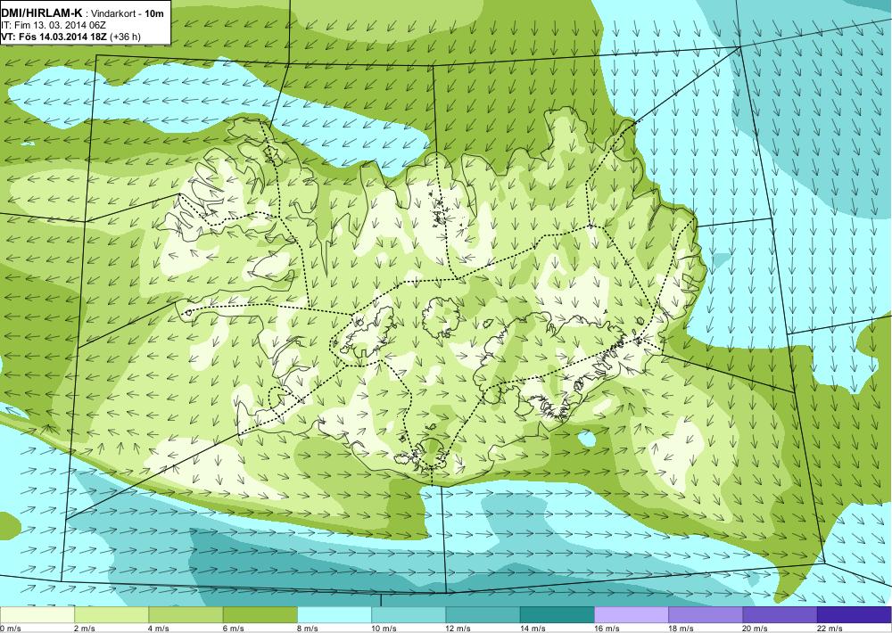This screenshot has width=892, height=633.
Task: Click the 'DMI/HIRLAM-K' model title text
Action: click(42, 14)
